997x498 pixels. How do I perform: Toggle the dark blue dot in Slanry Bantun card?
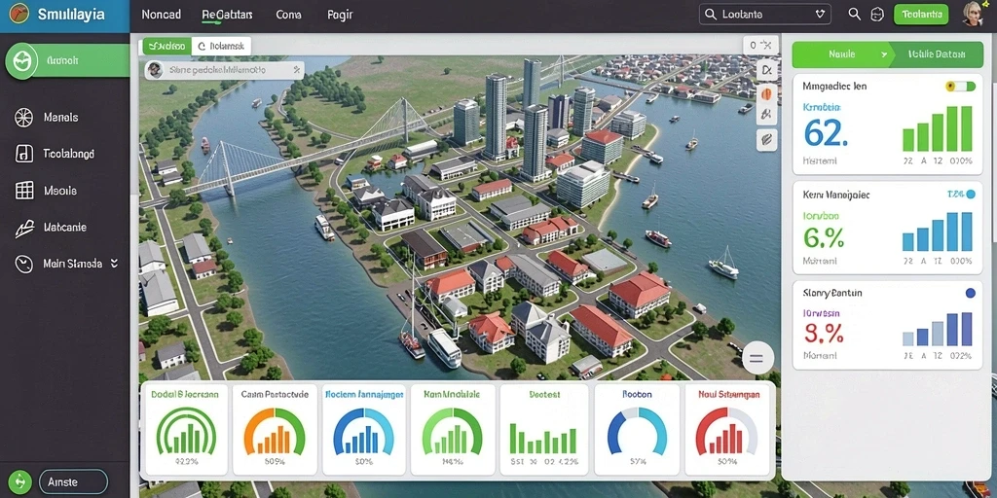[x=971, y=293]
